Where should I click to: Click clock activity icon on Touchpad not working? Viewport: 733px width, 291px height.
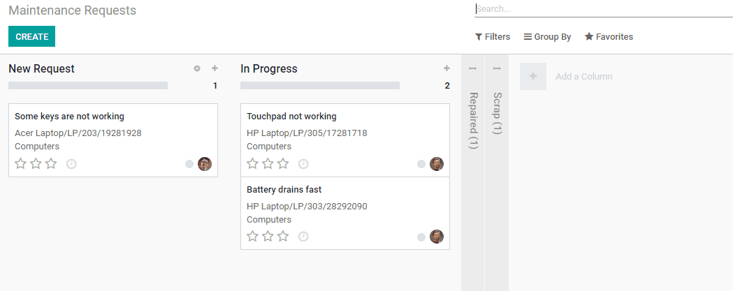pos(303,164)
